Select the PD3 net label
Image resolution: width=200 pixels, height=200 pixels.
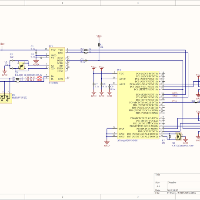(x=174, y=101)
